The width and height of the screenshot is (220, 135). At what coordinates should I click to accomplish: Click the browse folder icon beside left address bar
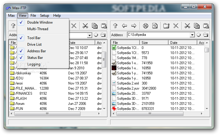point(103,35)
